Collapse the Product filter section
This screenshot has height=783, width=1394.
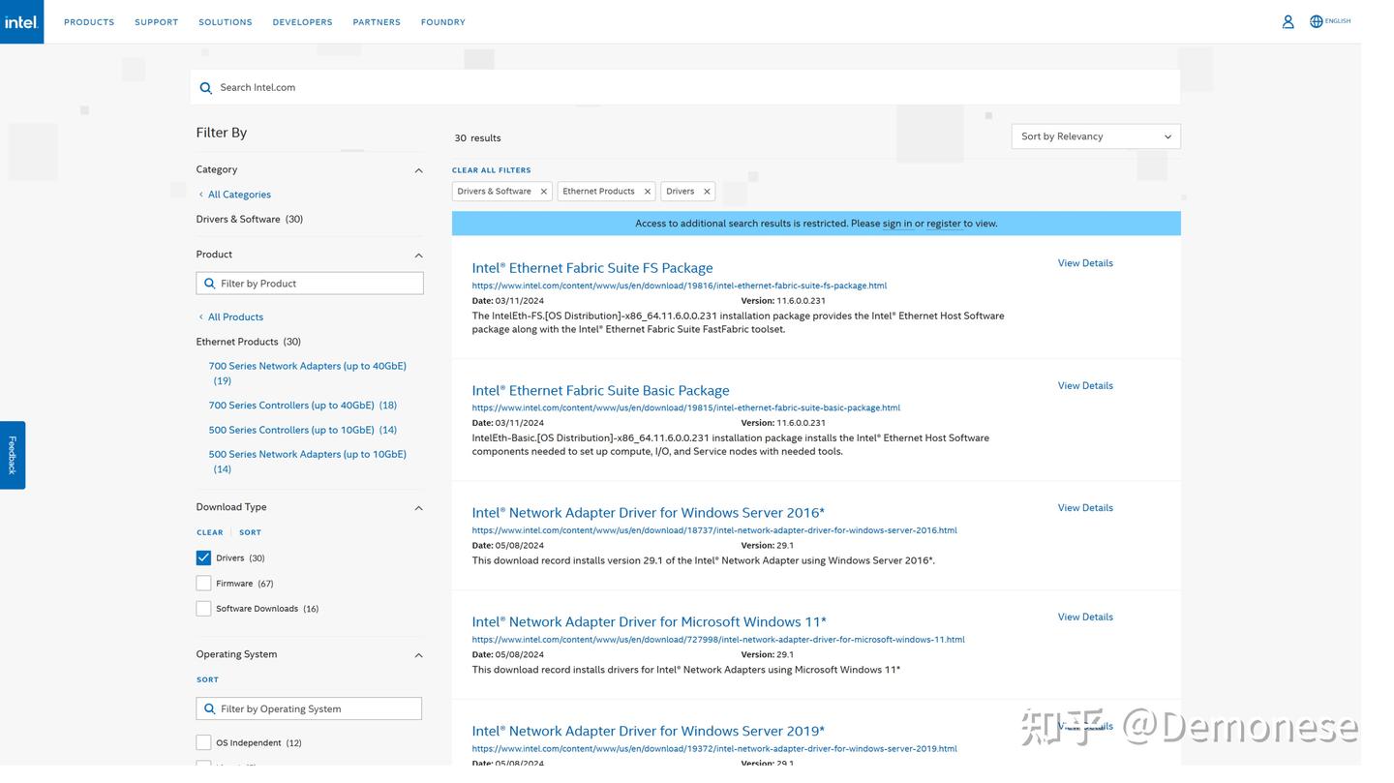pos(418,256)
